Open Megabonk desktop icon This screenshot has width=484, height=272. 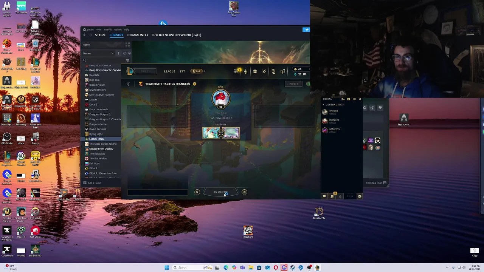point(248,232)
